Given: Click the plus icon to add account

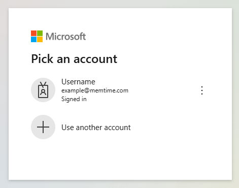Looking at the screenshot, I should coord(43,127).
